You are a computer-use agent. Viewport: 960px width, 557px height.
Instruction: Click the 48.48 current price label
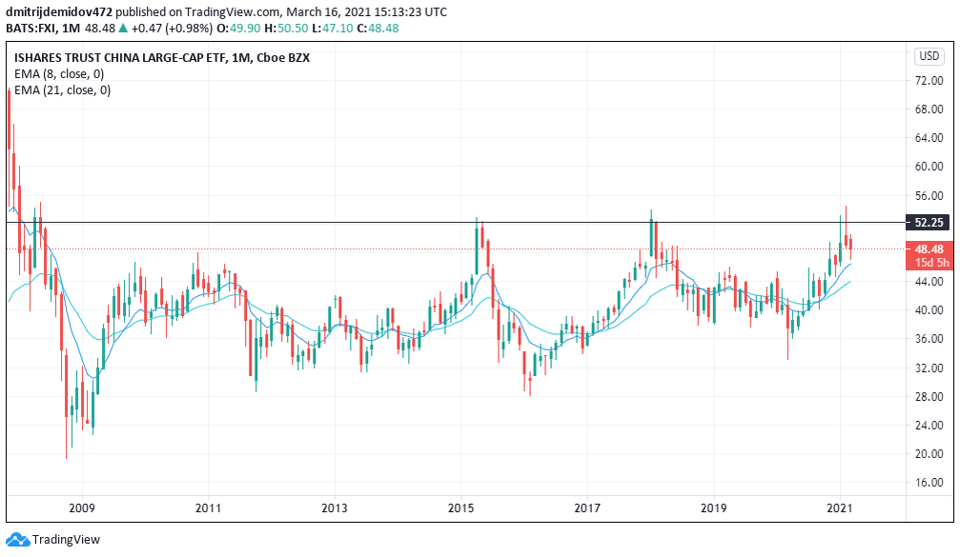tap(929, 249)
